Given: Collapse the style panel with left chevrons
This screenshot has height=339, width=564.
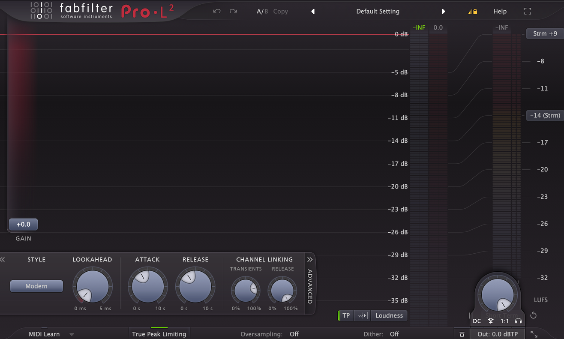Looking at the screenshot, I should [x=3, y=260].
